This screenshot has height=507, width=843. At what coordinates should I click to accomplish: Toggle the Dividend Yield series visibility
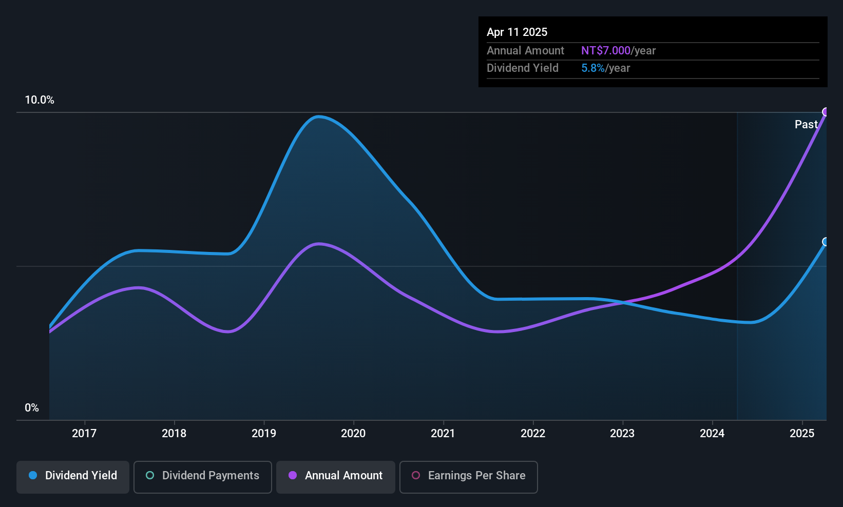click(x=72, y=476)
